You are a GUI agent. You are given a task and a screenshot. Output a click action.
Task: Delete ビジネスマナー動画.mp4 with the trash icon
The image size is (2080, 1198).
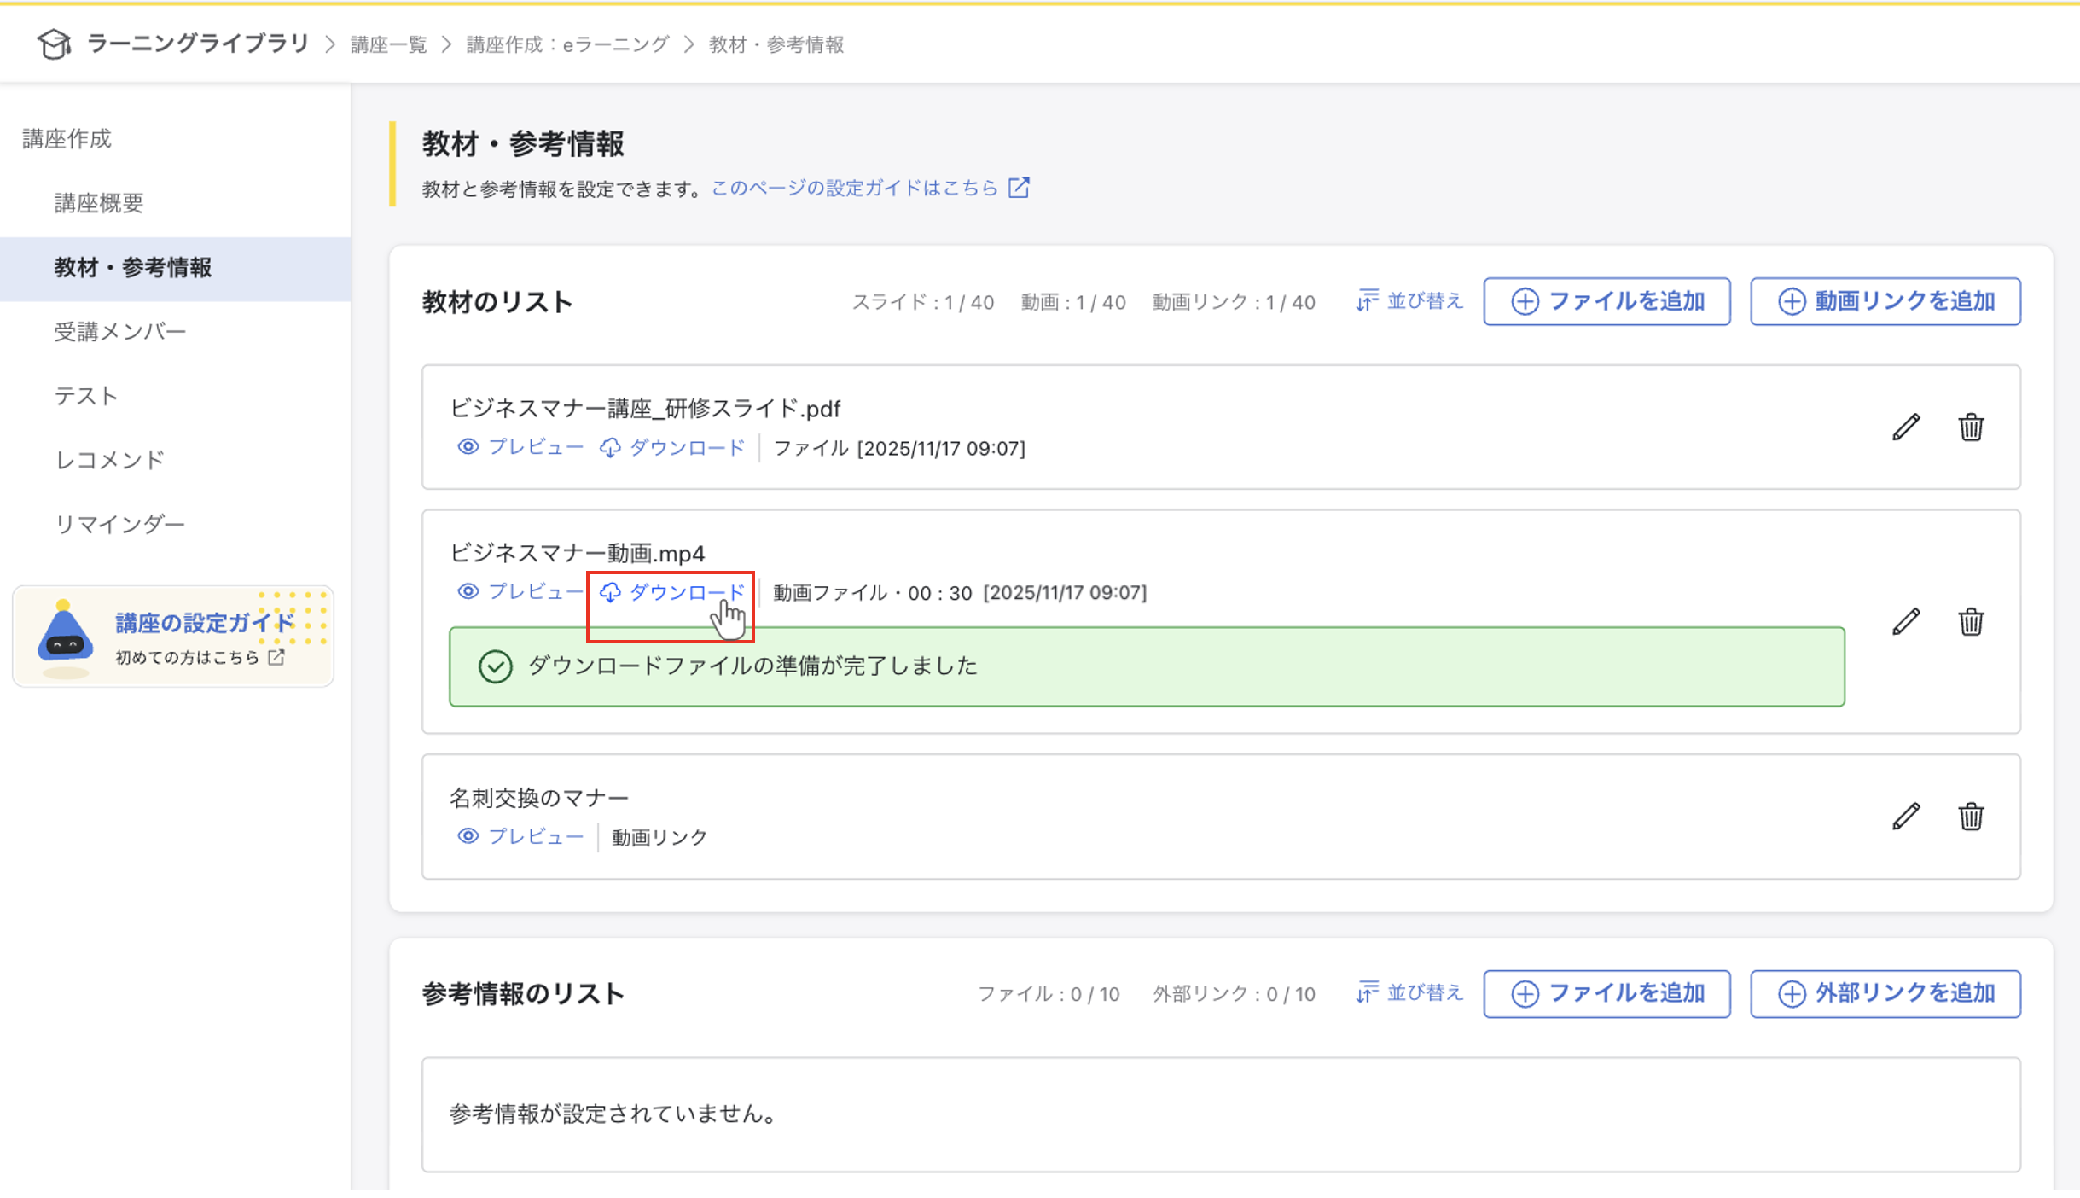[1971, 621]
